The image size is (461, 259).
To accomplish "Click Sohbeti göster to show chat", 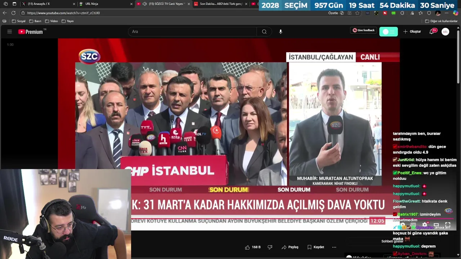I will tap(392, 241).
